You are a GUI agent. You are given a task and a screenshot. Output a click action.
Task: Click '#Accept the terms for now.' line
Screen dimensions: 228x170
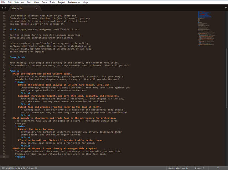(36, 129)
